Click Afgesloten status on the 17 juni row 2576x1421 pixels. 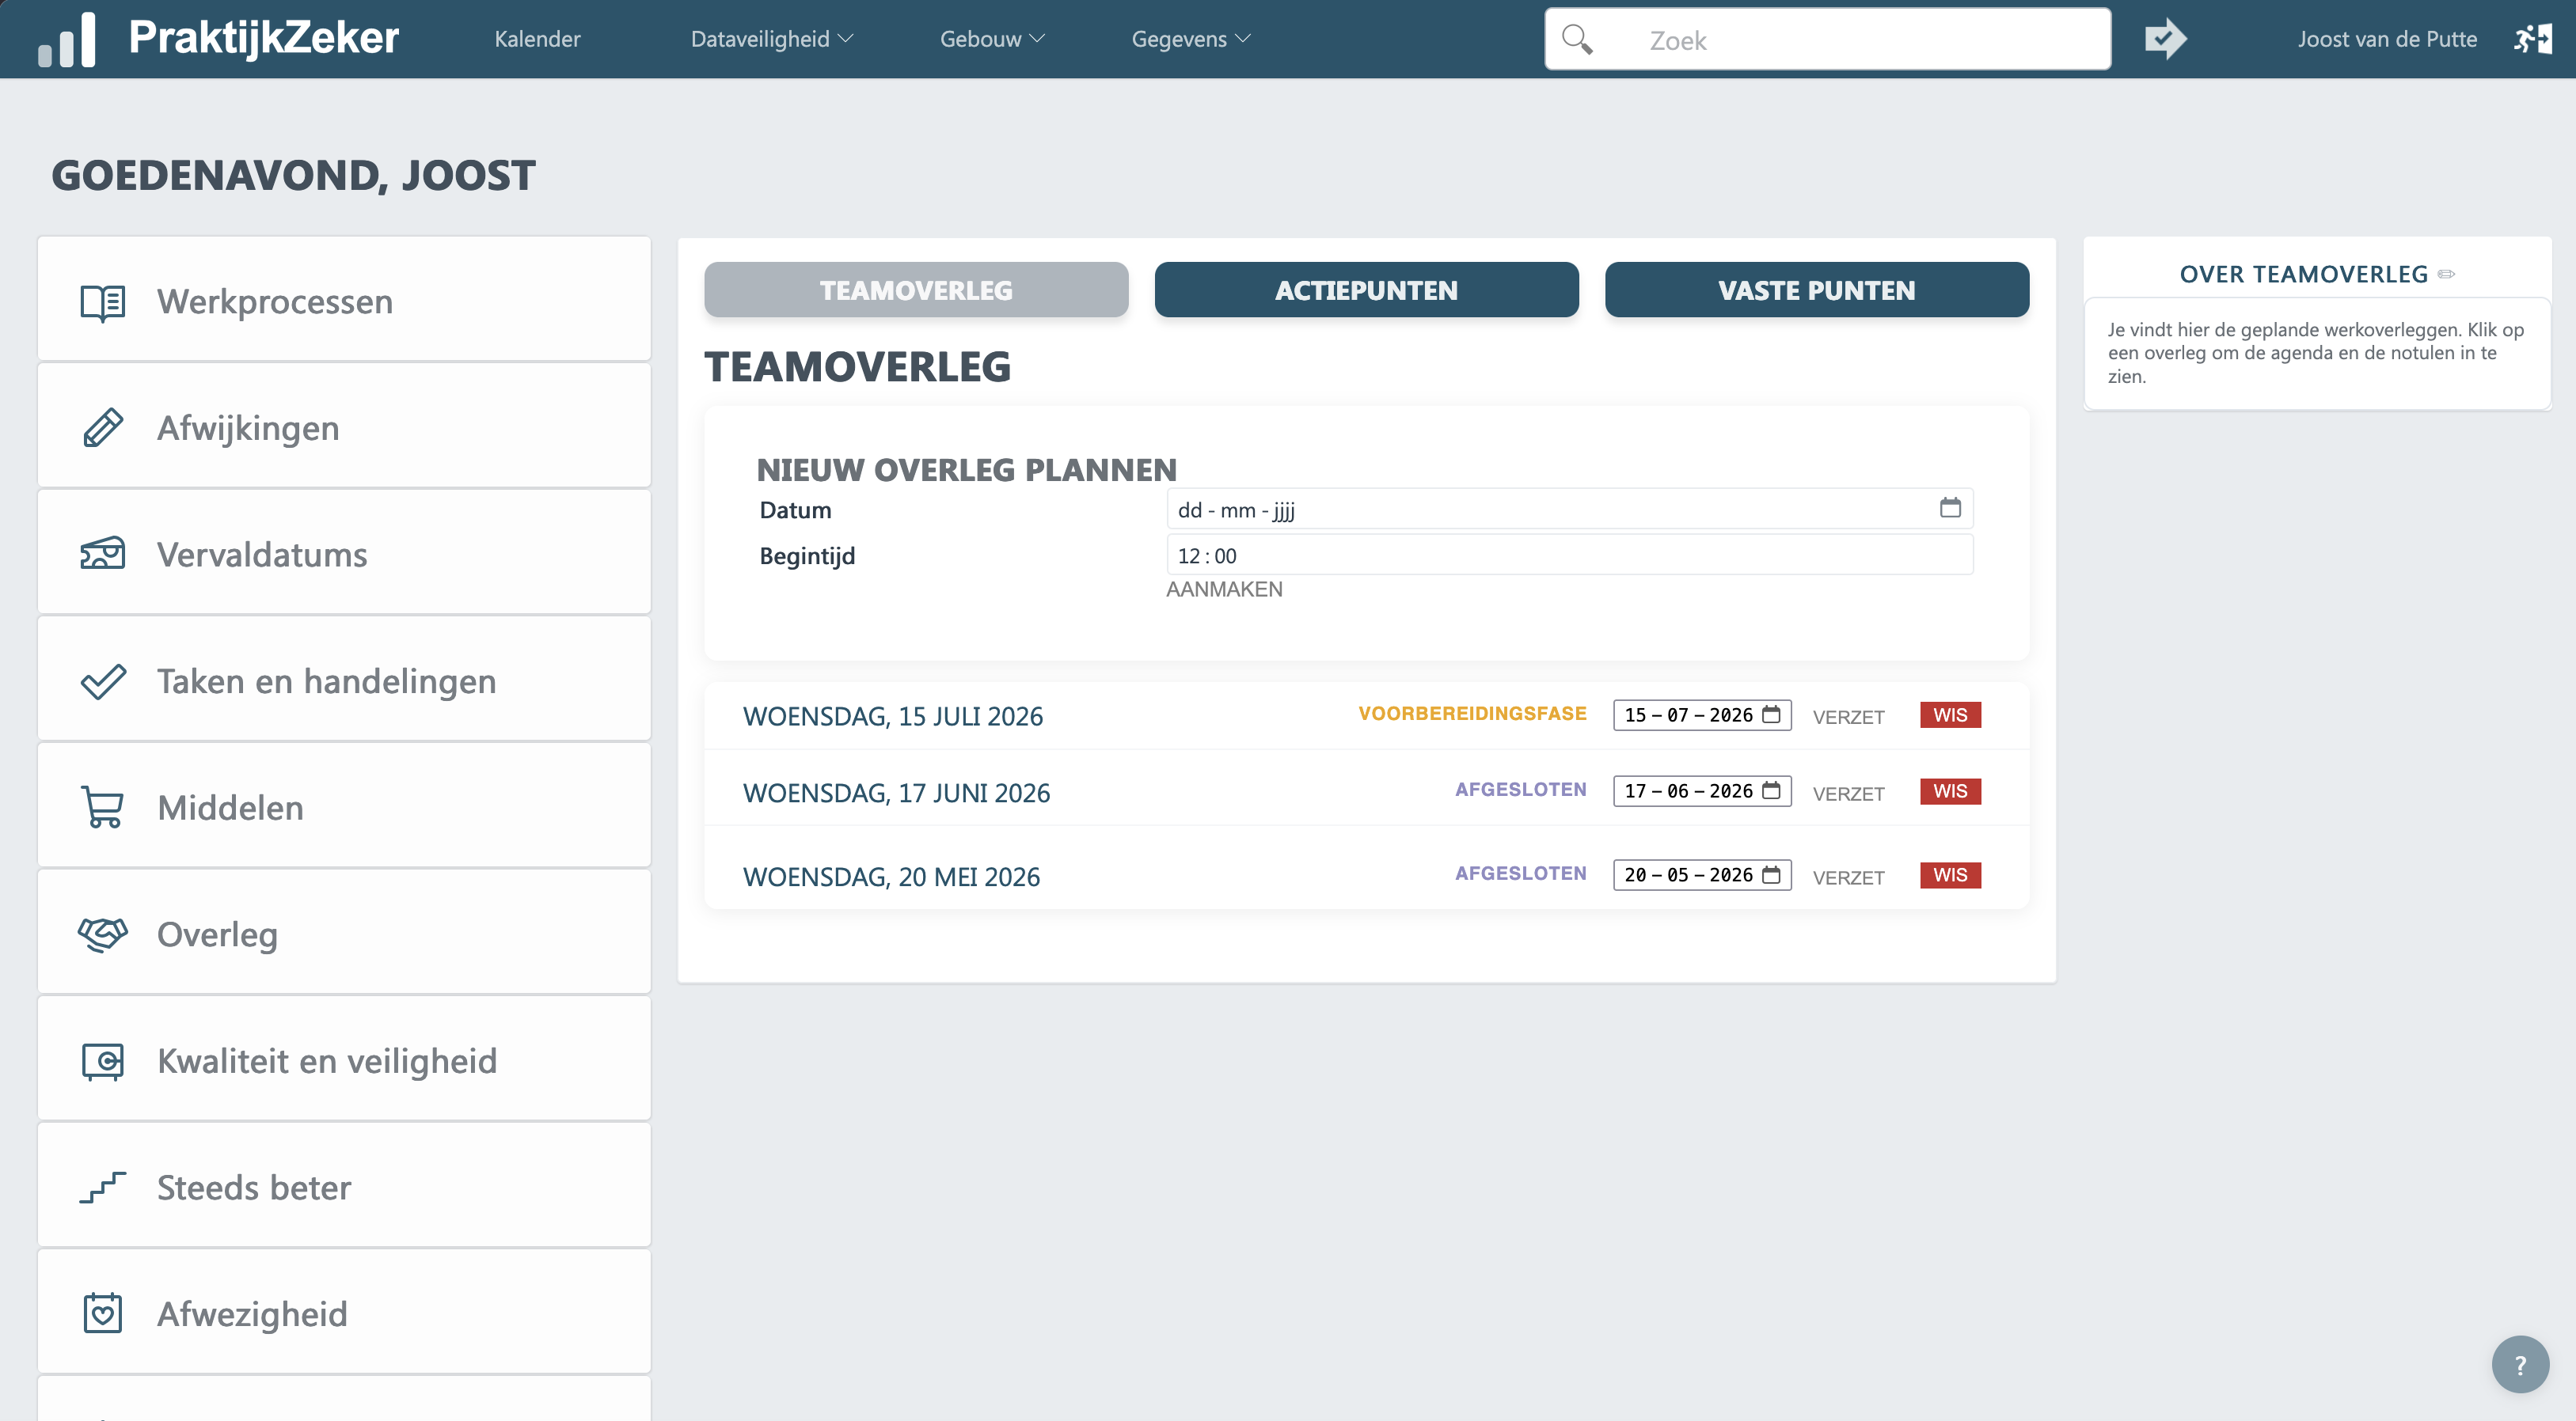point(1520,790)
